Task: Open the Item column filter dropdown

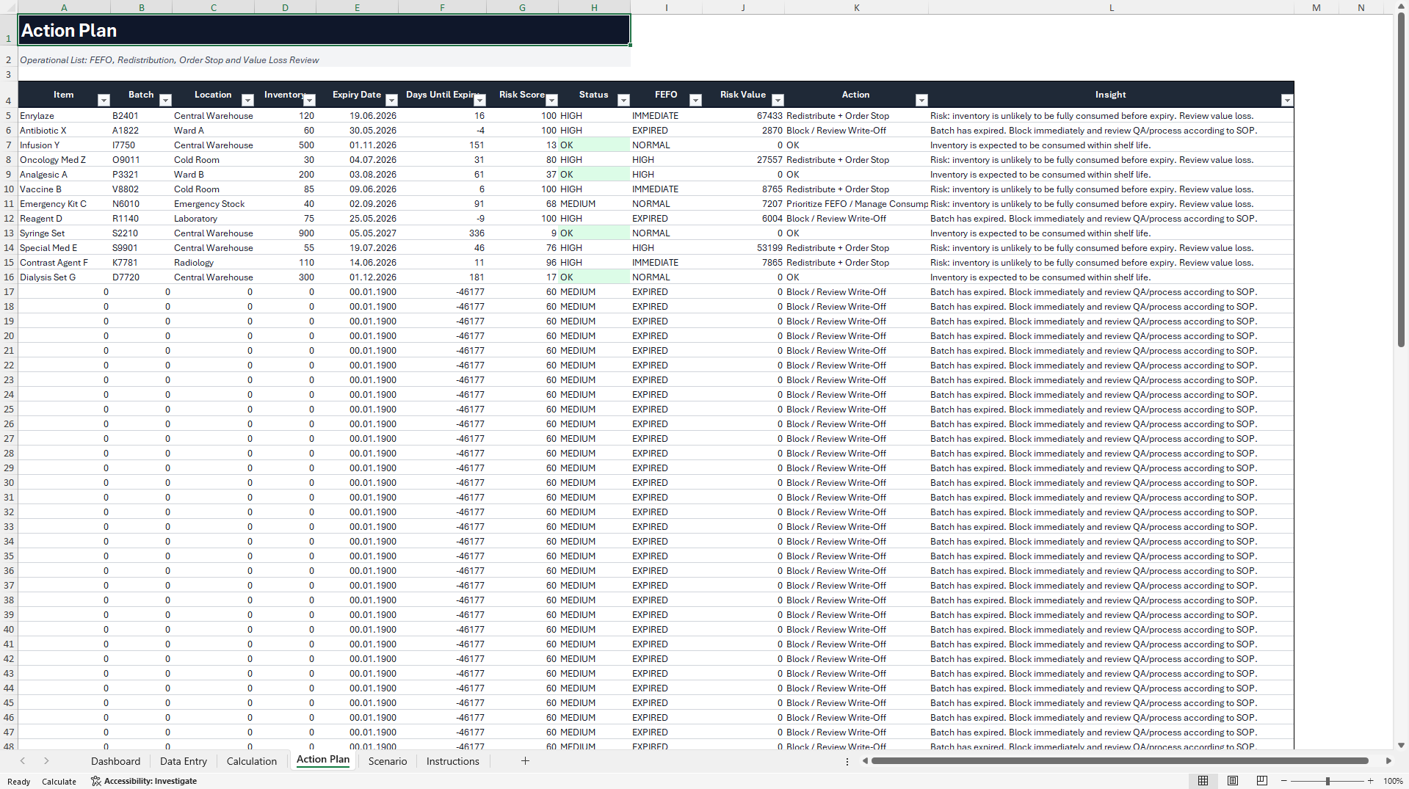Action: [x=104, y=101]
